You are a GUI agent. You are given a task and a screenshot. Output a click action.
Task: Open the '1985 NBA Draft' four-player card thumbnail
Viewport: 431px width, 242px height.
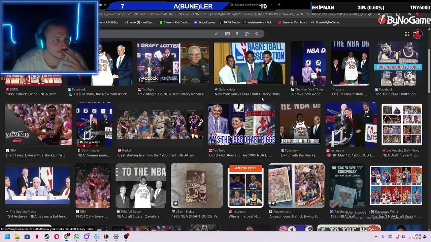(245, 186)
